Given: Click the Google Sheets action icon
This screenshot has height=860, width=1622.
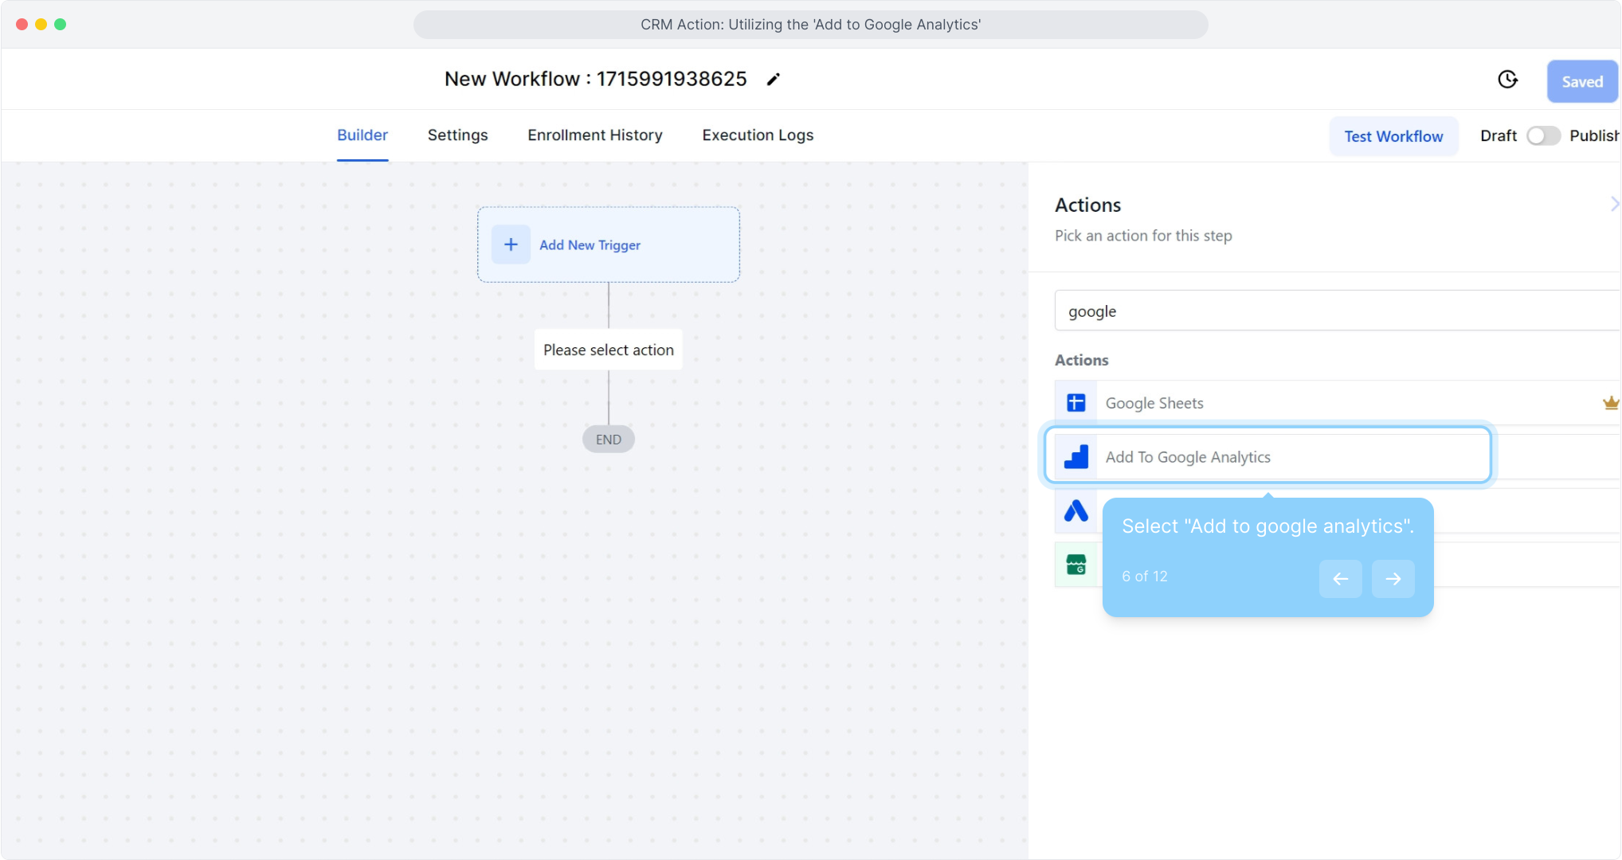Looking at the screenshot, I should [1075, 403].
